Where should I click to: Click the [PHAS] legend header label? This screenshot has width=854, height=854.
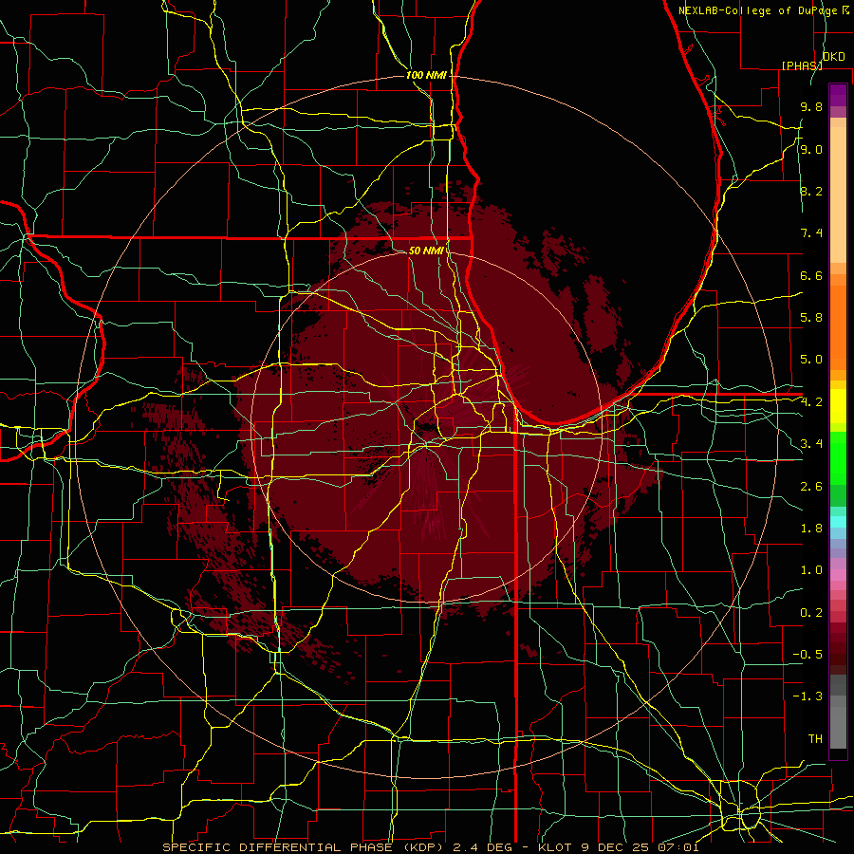coord(802,65)
